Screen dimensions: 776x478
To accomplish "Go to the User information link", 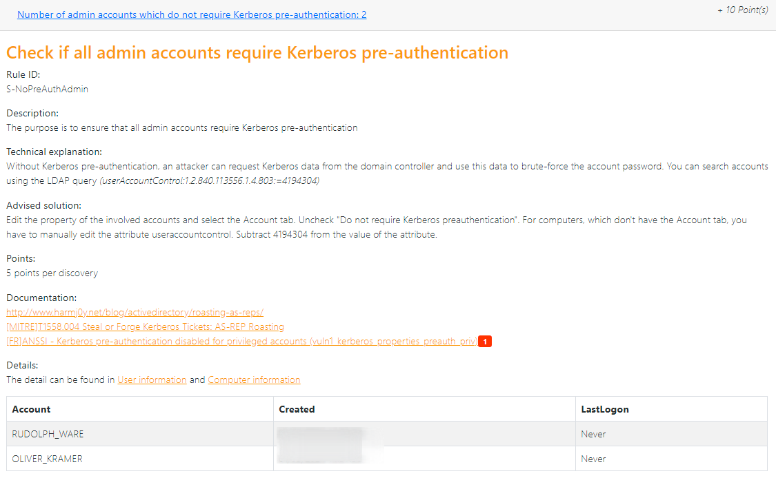I will (152, 380).
